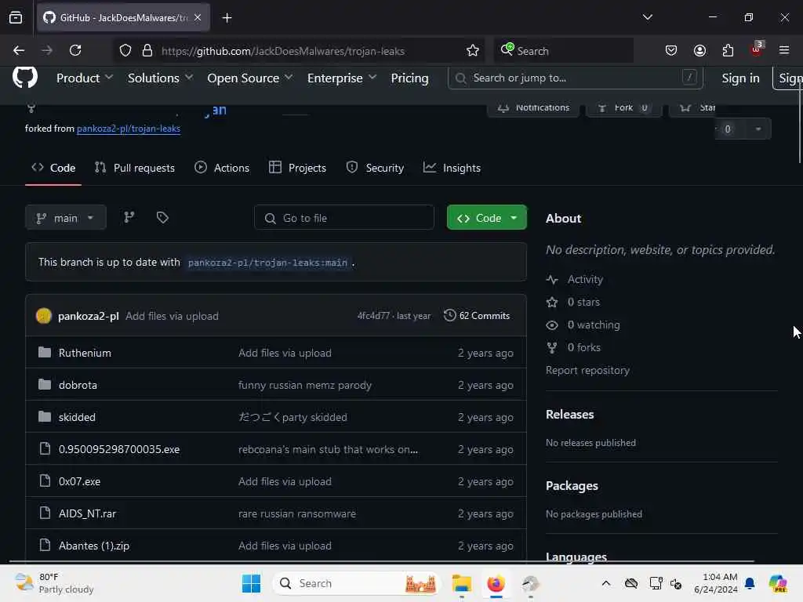Switch to the Pull requests tab
Viewport: 803px width, 602px height.
click(135, 168)
